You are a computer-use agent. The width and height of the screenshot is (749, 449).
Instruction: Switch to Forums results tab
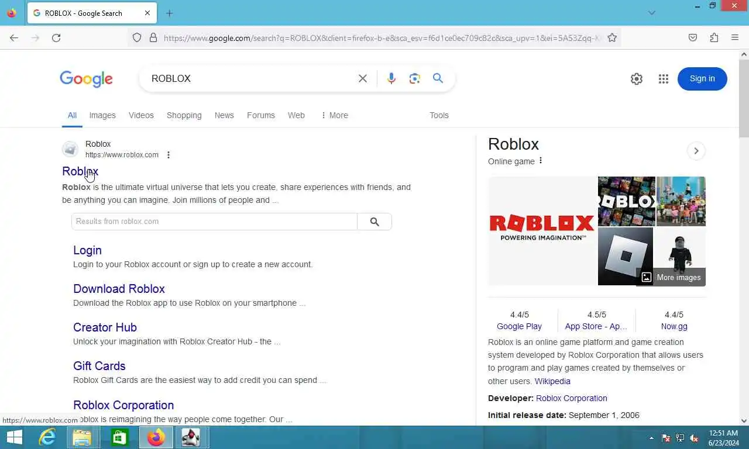tap(261, 115)
